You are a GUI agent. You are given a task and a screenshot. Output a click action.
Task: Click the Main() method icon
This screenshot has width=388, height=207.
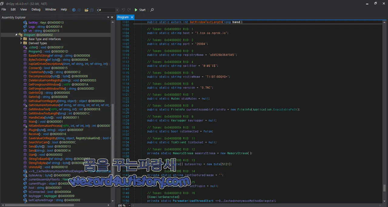click(x=25, y=122)
